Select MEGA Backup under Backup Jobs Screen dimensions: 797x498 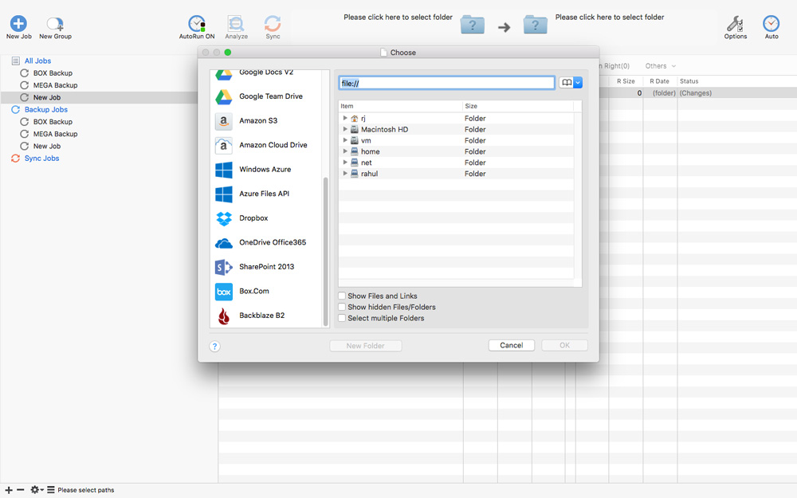(x=56, y=134)
